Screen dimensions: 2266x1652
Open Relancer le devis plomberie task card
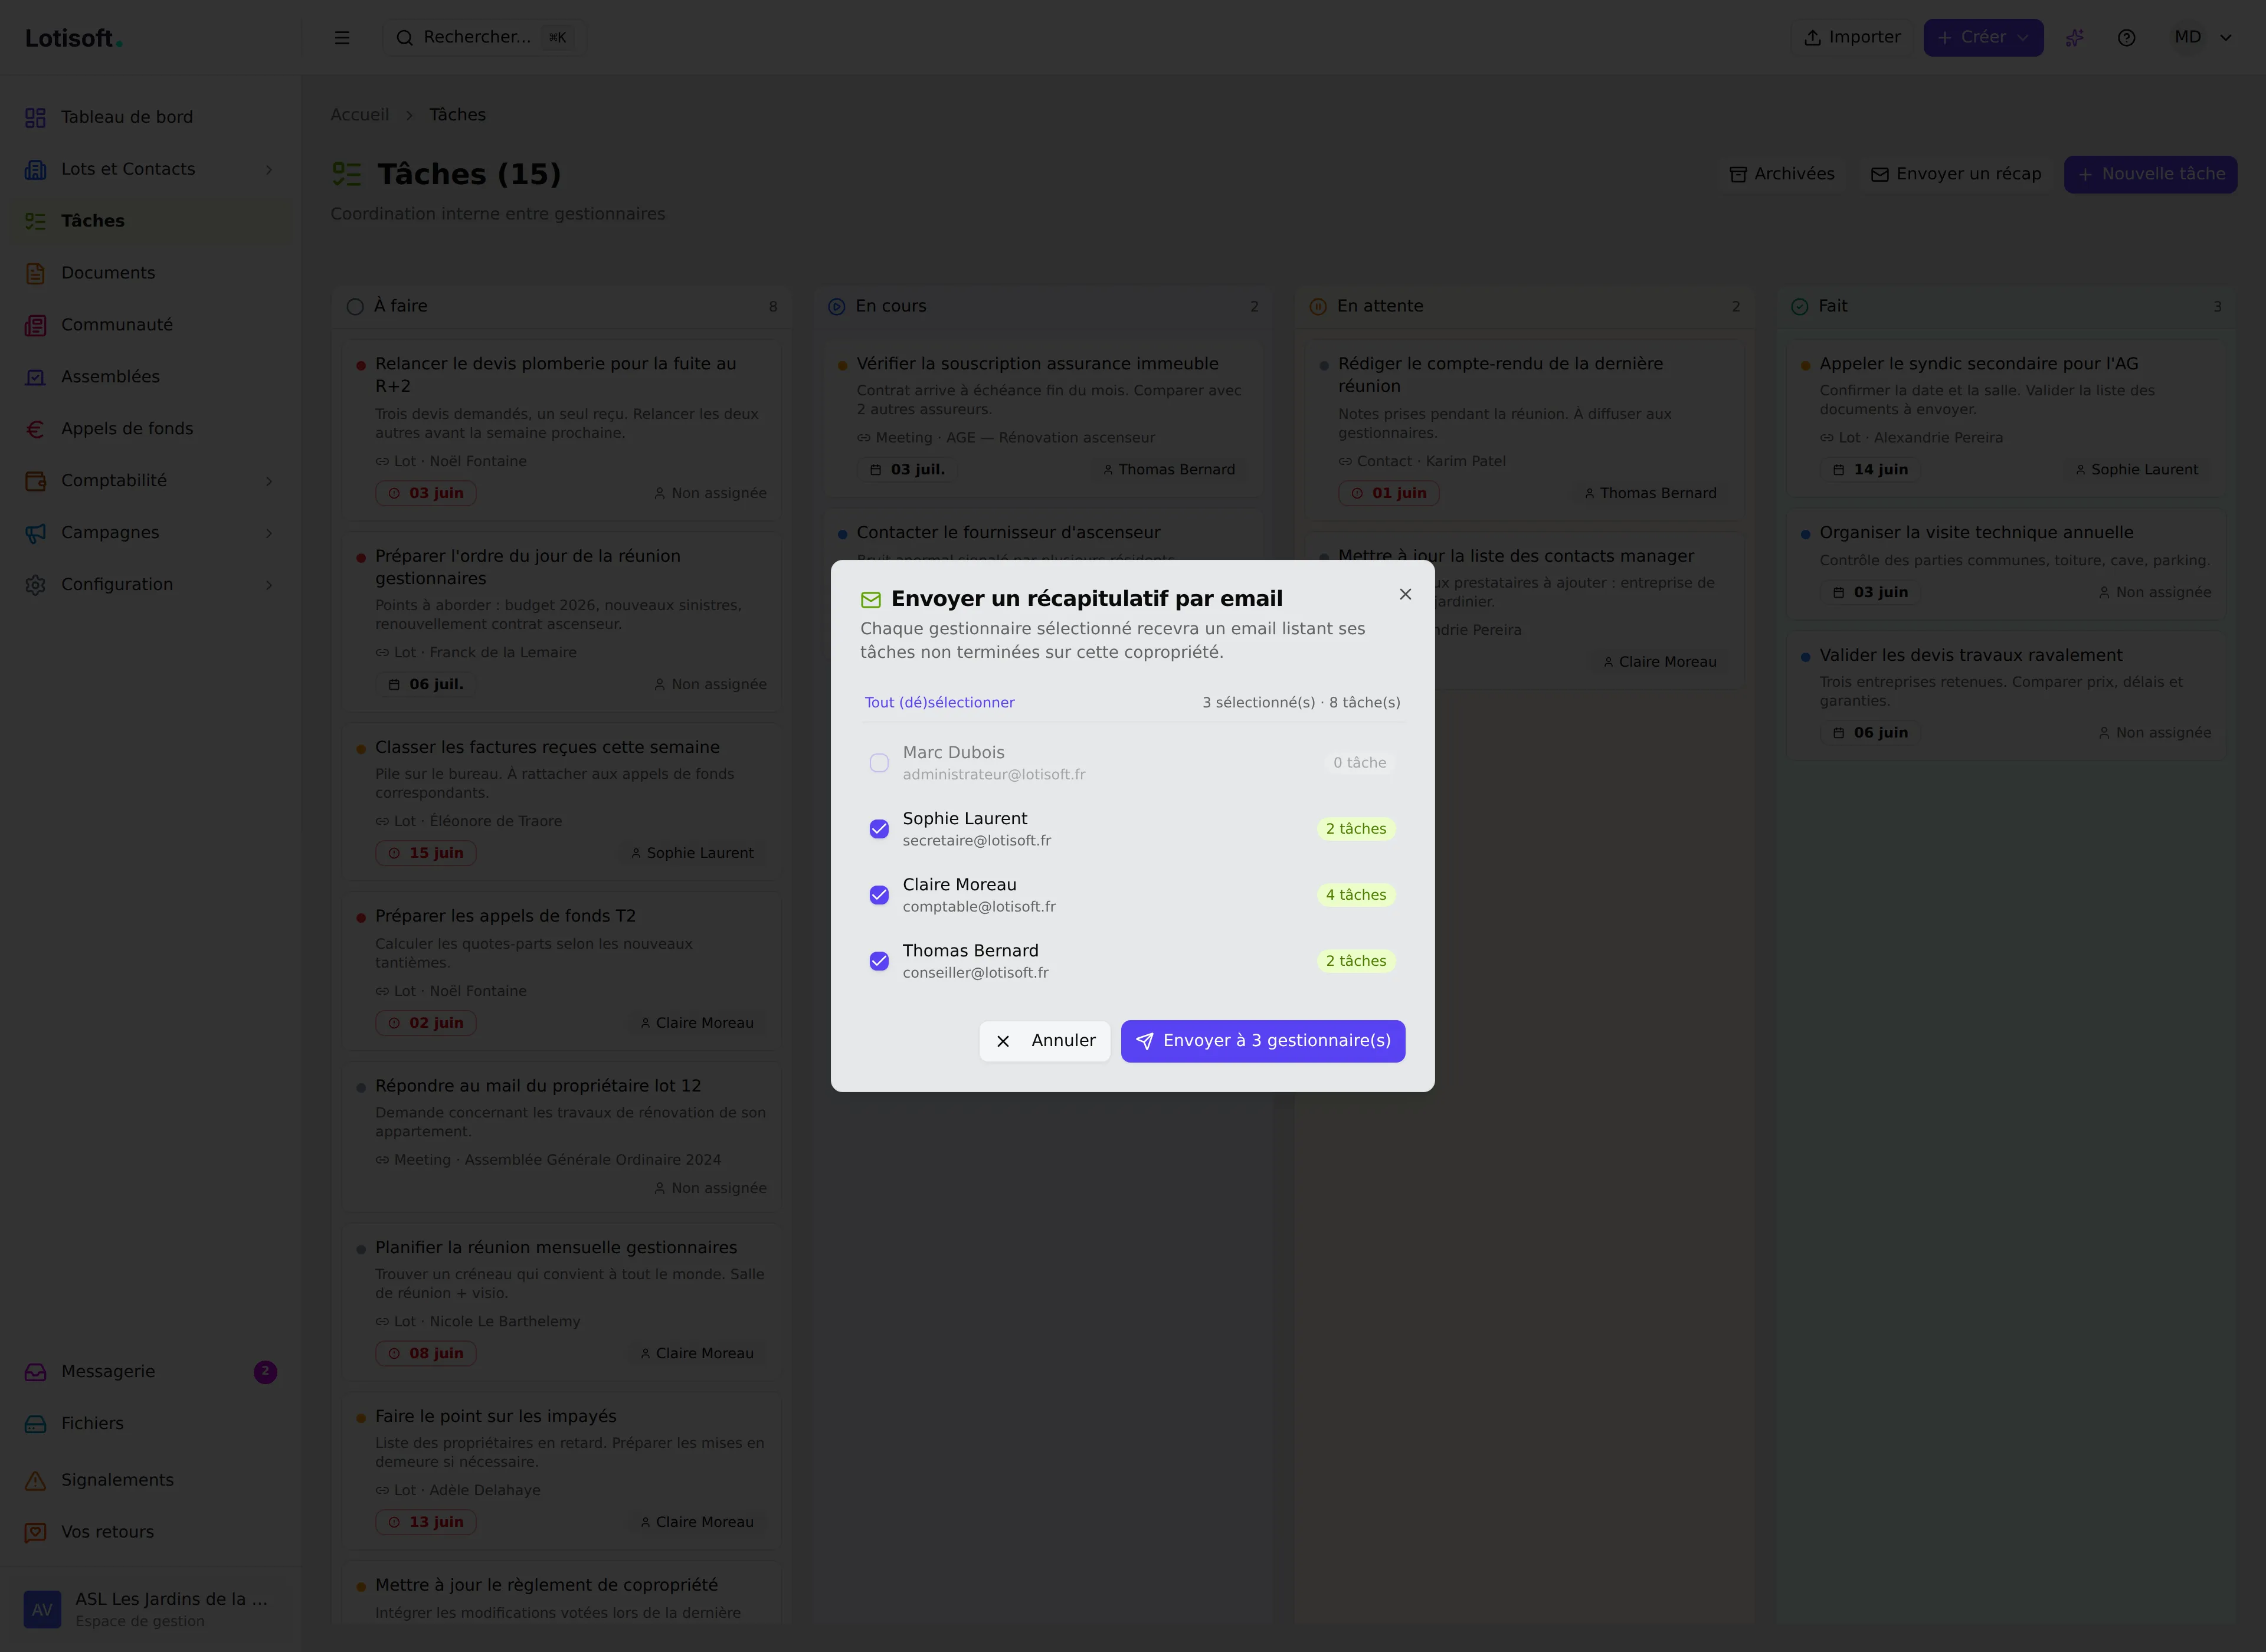562,430
